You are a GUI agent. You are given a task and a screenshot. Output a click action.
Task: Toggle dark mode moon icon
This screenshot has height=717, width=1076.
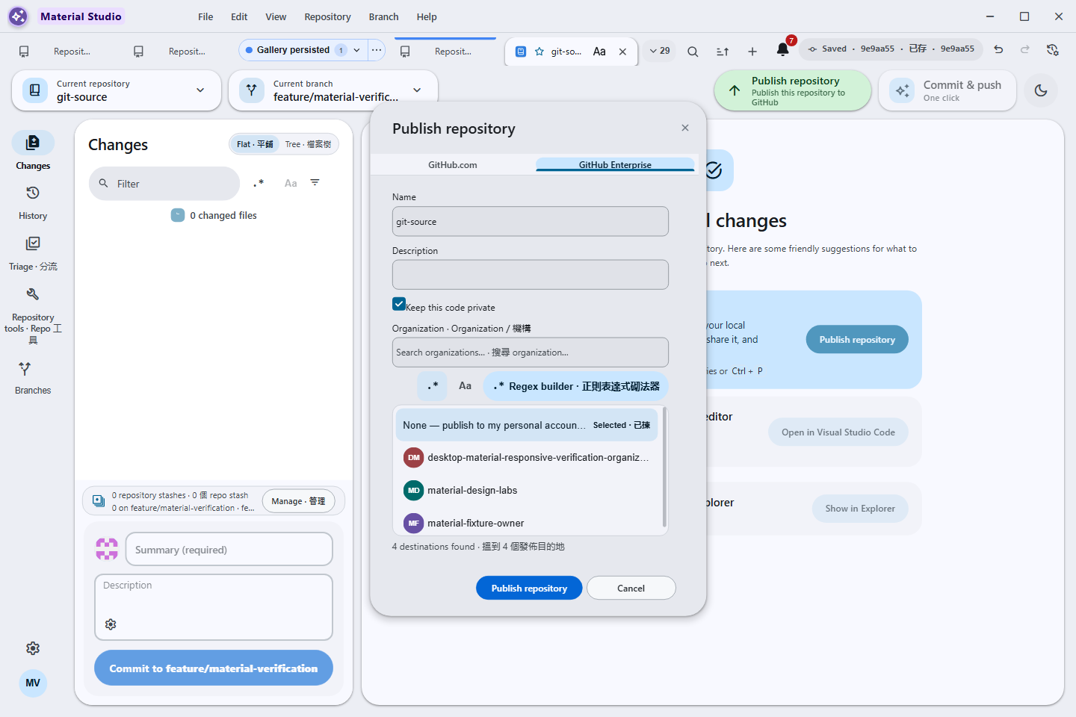coord(1041,90)
